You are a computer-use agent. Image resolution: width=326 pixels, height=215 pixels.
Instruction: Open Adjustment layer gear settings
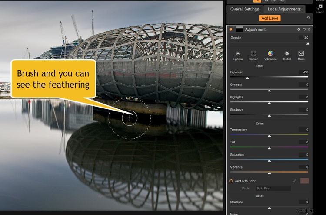[x=299, y=29]
